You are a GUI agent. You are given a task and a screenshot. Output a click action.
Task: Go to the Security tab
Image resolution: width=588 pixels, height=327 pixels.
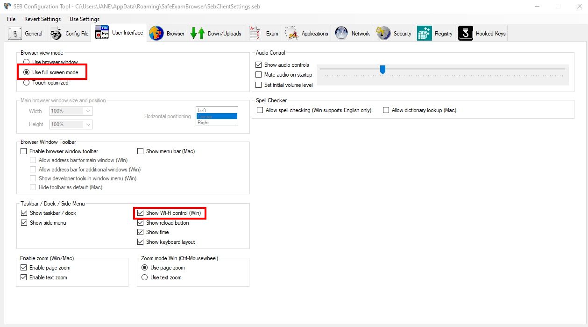(x=394, y=34)
